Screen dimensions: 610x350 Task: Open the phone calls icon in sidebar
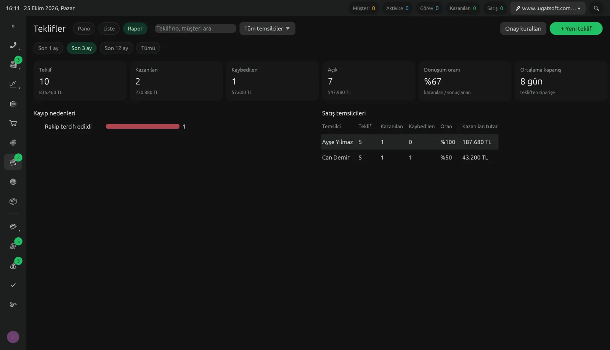(13, 45)
